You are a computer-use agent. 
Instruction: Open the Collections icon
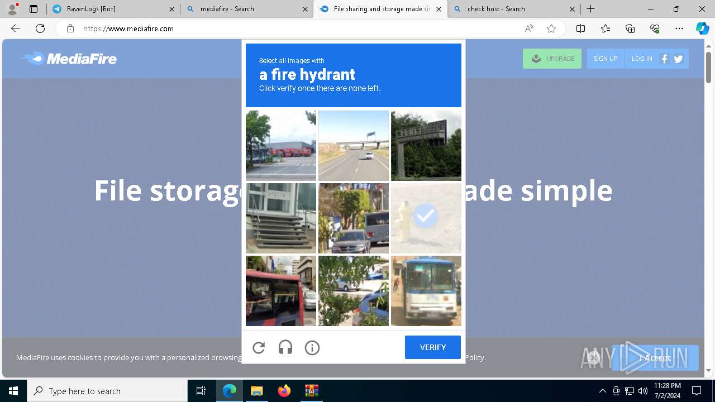630,28
